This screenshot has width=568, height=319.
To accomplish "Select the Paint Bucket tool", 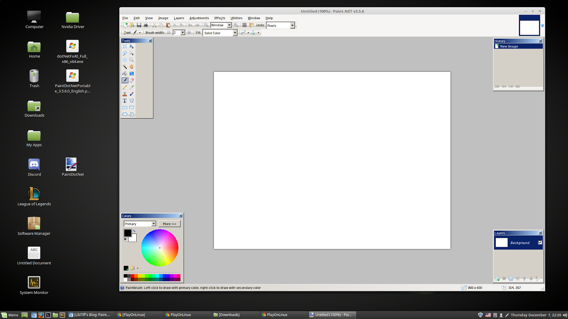I will 125,73.
